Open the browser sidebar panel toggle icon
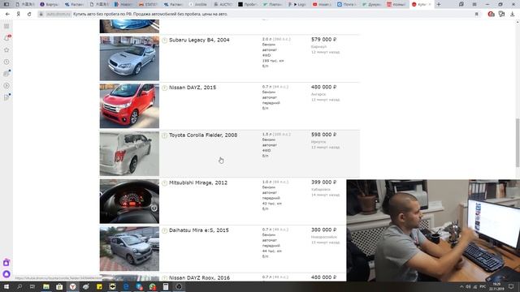This screenshot has height=292, width=520. [x=6, y=4]
